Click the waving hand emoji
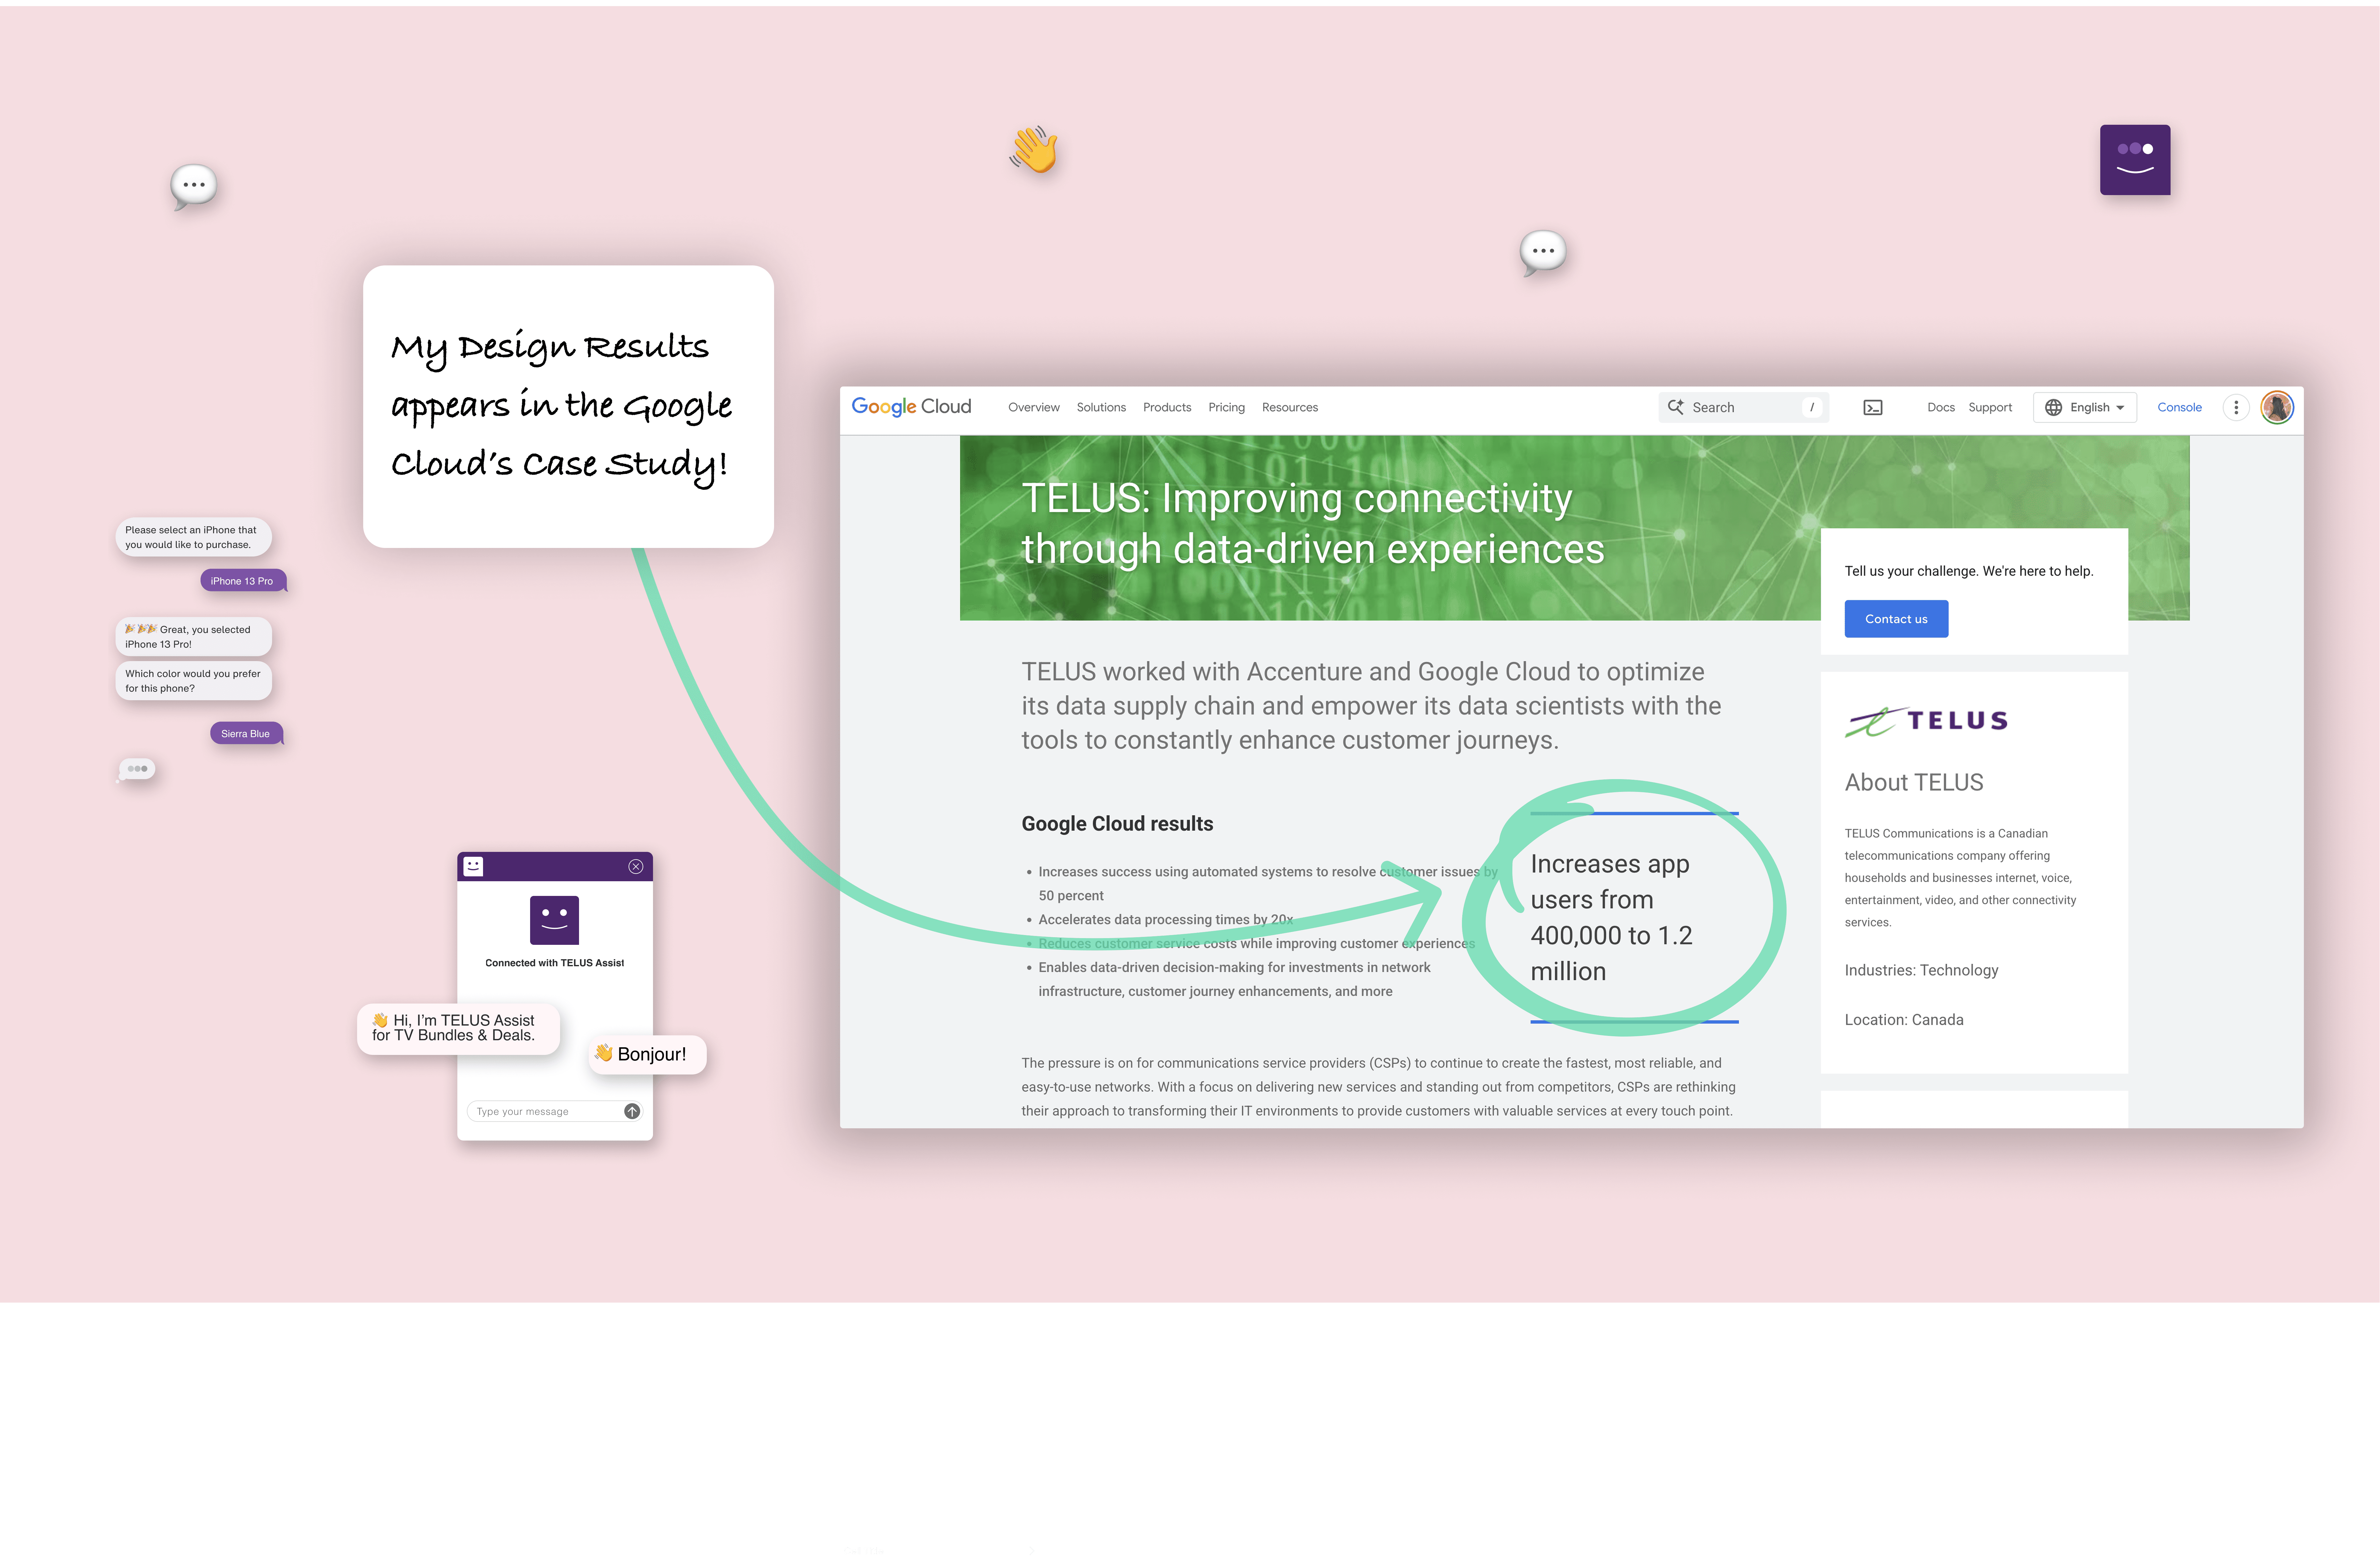Viewport: 2380px width, 1568px height. click(1034, 150)
